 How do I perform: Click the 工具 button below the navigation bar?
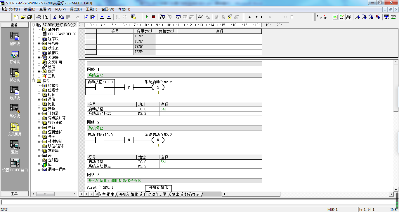(x=15, y=194)
